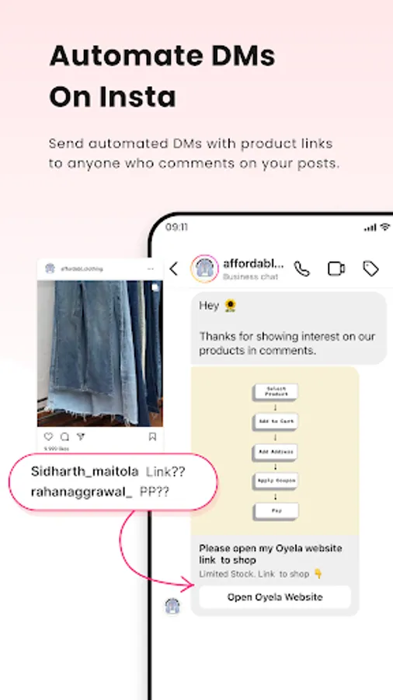Open the affordabl... profile picture in chat header
Viewport: 393px width, 700px height.
click(x=204, y=268)
